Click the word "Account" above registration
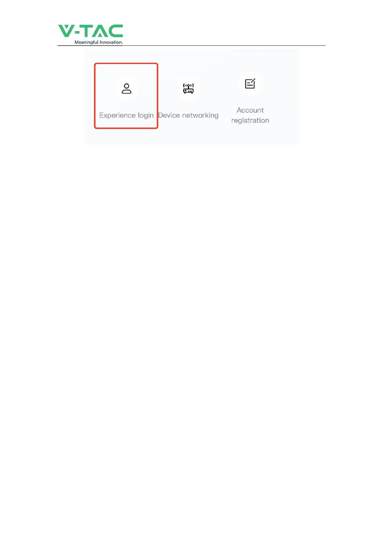 click(x=250, y=110)
